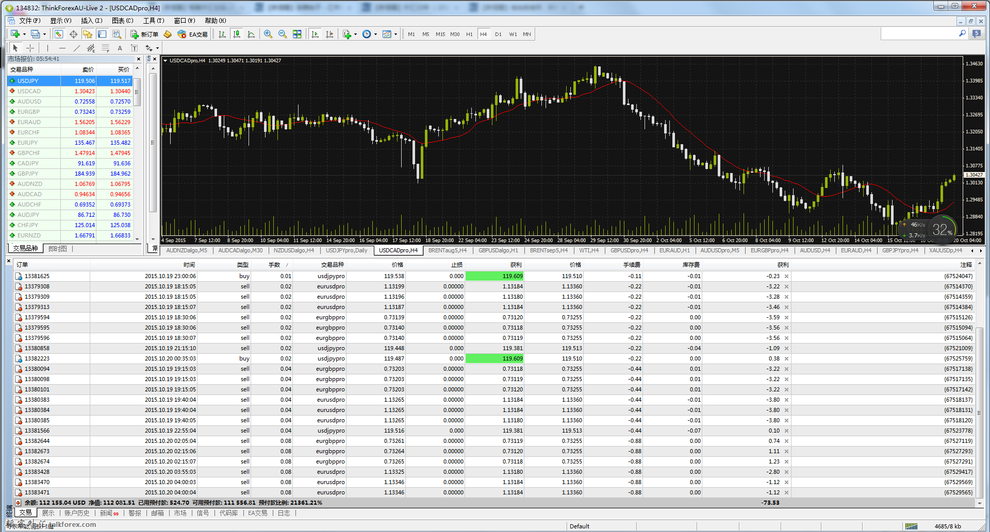Toggle chart auto scroll

coord(315,34)
